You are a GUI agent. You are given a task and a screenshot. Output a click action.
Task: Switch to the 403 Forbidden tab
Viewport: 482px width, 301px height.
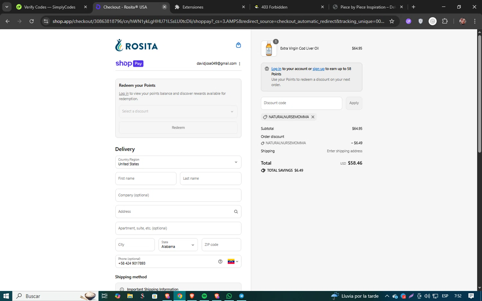click(x=289, y=7)
